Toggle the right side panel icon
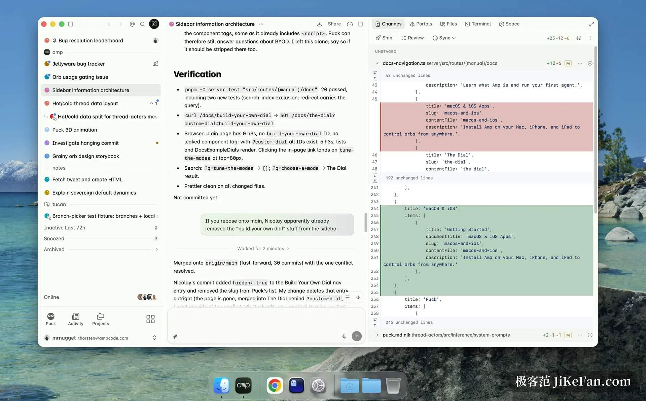 (360, 24)
